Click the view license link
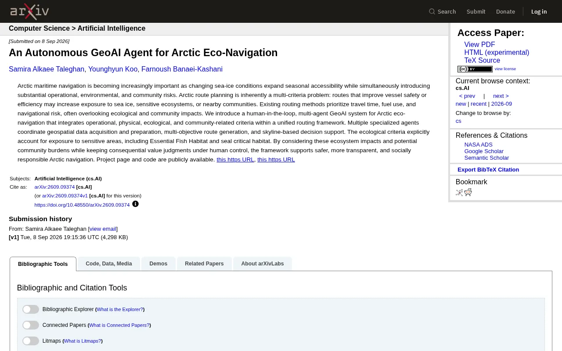 pos(505,69)
